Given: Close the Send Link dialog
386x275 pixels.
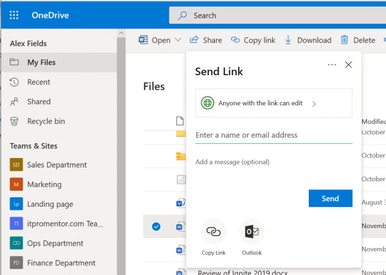Looking at the screenshot, I should tap(348, 65).
